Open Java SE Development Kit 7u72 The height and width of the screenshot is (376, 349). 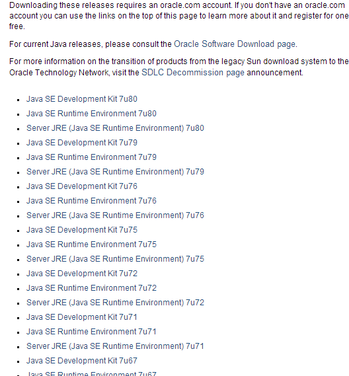click(x=82, y=274)
